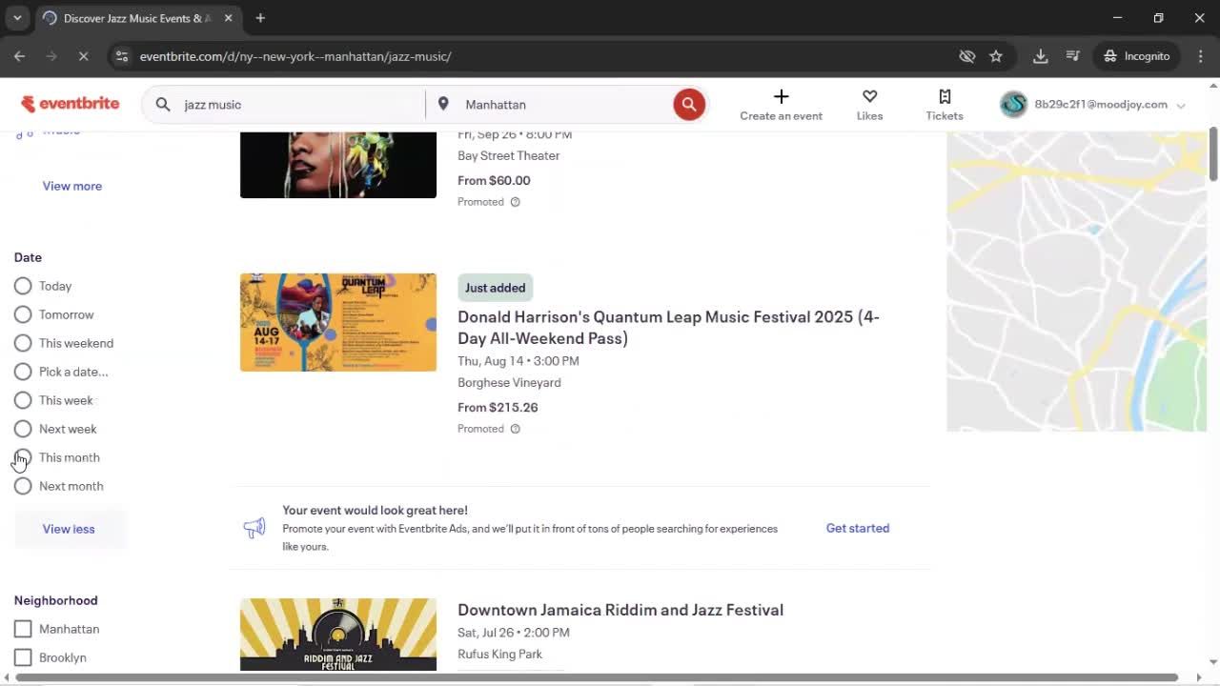
Task: Open Tickets icon
Action: click(x=945, y=96)
